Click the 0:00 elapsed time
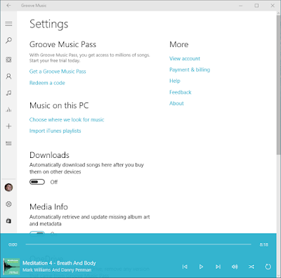This screenshot has height=278, width=281. [13, 244]
